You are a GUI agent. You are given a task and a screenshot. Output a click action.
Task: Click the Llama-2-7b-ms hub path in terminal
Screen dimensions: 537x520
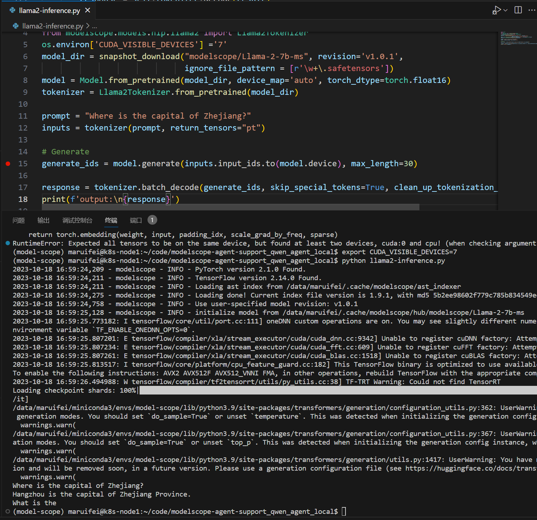point(403,312)
